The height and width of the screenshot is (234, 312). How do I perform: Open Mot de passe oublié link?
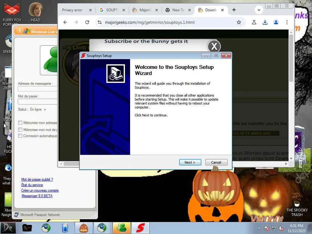click(37, 179)
